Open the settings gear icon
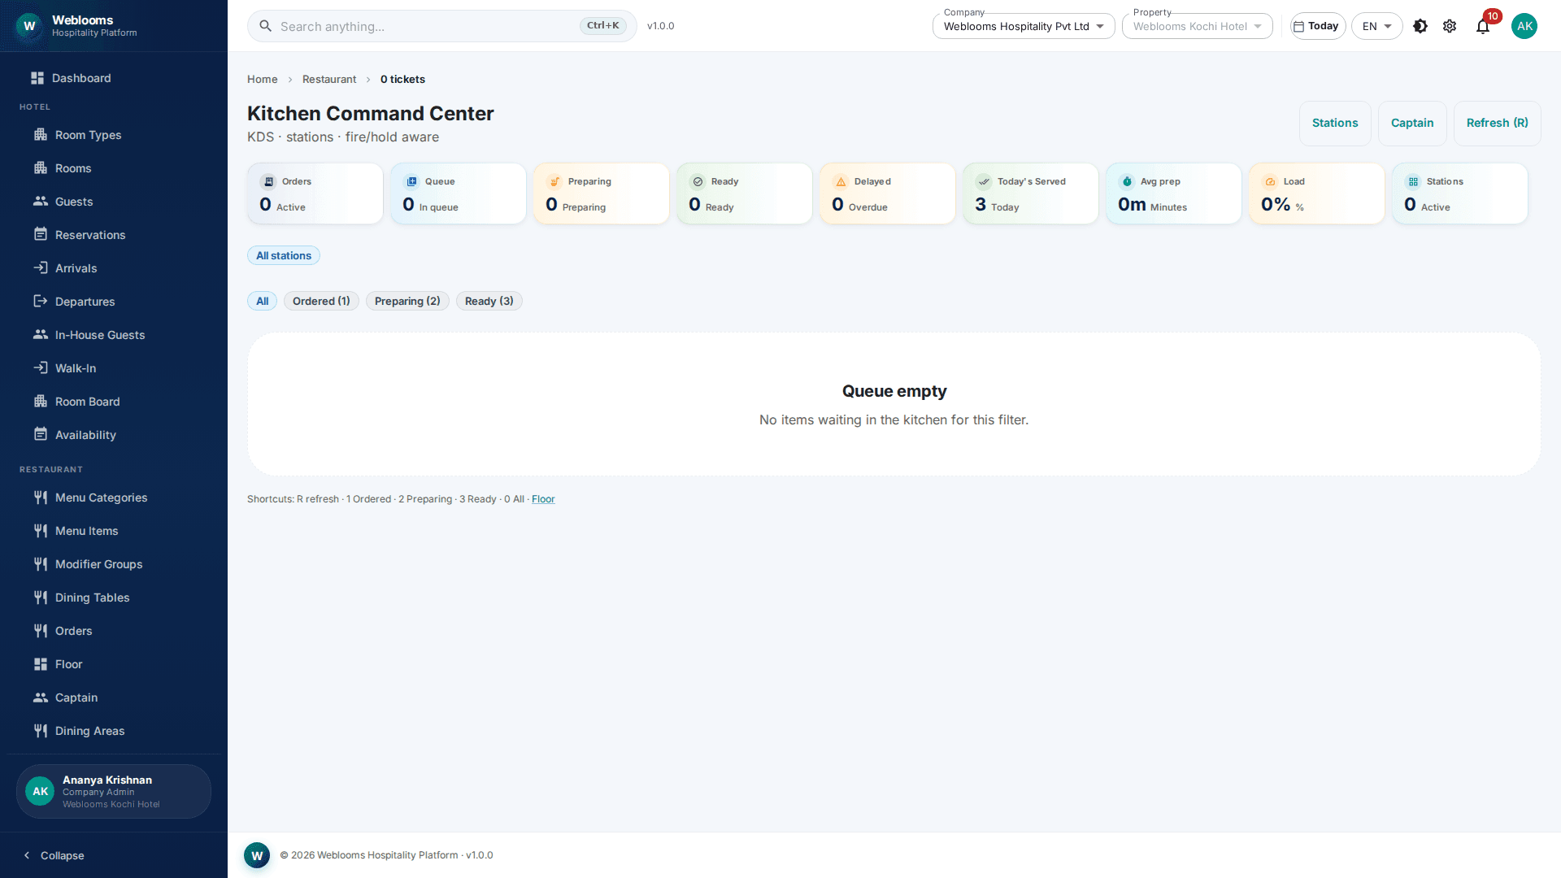 coord(1450,26)
